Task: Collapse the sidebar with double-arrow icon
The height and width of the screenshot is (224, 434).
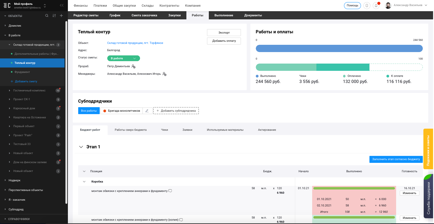Action: click(x=62, y=5)
